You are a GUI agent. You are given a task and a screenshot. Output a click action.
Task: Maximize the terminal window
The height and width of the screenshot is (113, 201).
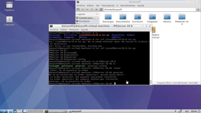[146, 26]
